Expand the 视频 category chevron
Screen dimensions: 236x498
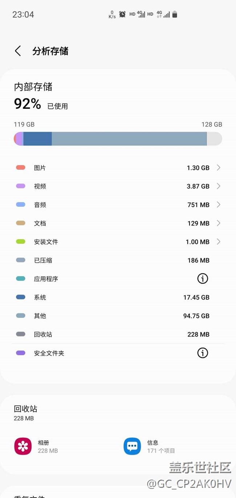(218, 186)
